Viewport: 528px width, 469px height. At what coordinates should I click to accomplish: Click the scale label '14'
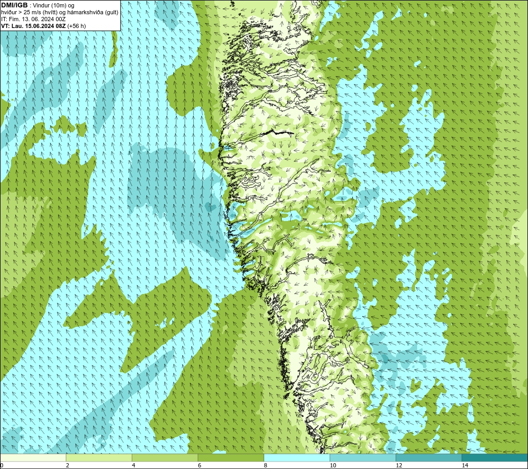coord(465,465)
